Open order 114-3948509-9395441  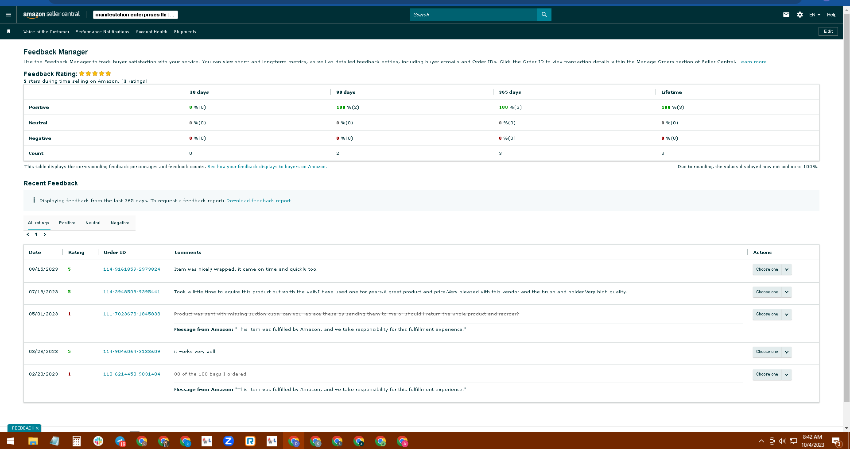click(x=132, y=292)
